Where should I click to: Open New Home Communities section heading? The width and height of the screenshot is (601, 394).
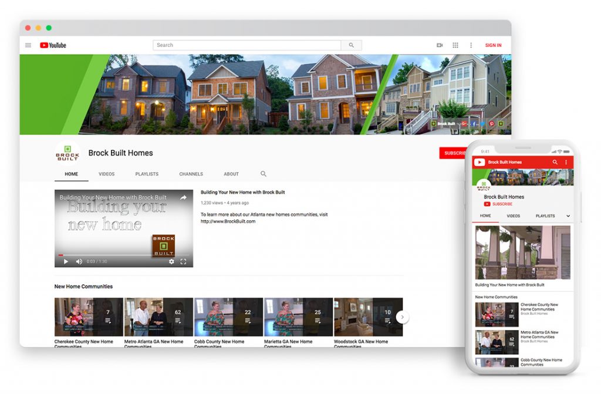83,287
